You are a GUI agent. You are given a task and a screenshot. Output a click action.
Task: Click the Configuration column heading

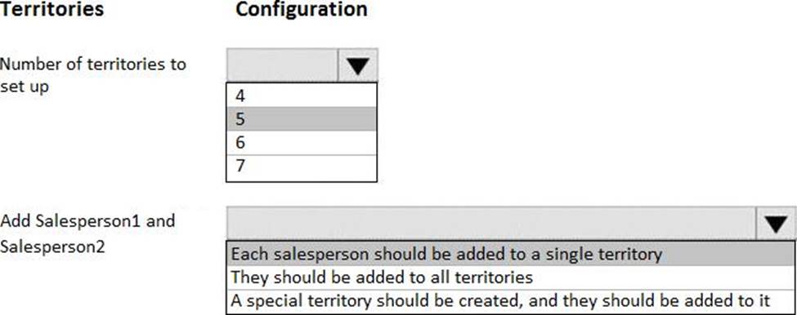tap(302, 9)
